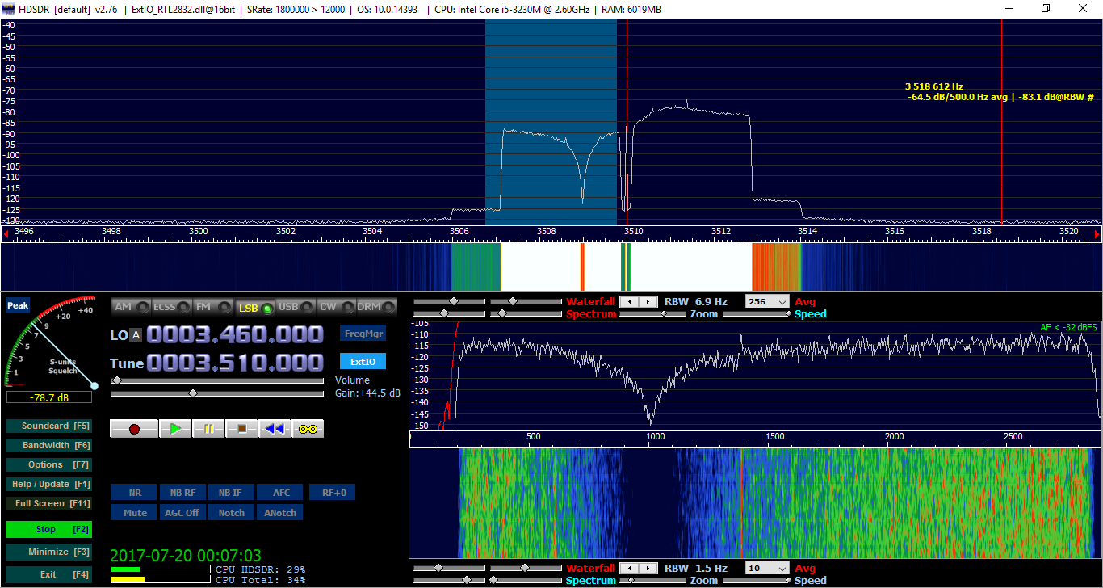1103x588 pixels.
Task: Enable NR noise reduction
Action: pyautogui.click(x=135, y=493)
